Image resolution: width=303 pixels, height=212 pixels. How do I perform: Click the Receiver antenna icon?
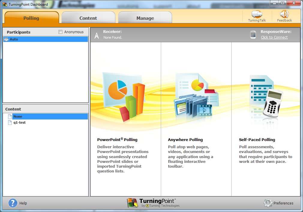(x=97, y=35)
